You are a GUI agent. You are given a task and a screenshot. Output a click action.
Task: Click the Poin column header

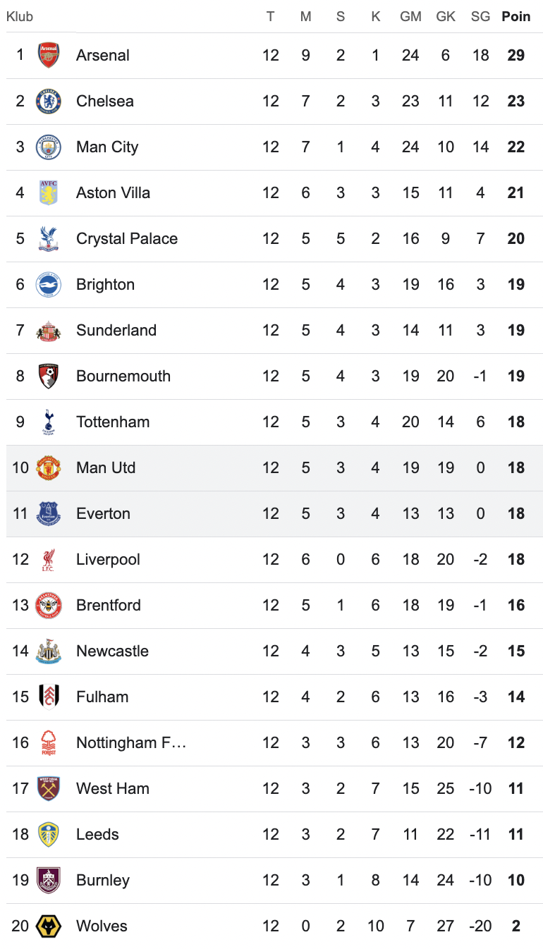pos(515,16)
